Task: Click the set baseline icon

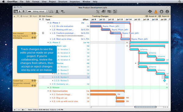Action: click(x=115, y=12)
